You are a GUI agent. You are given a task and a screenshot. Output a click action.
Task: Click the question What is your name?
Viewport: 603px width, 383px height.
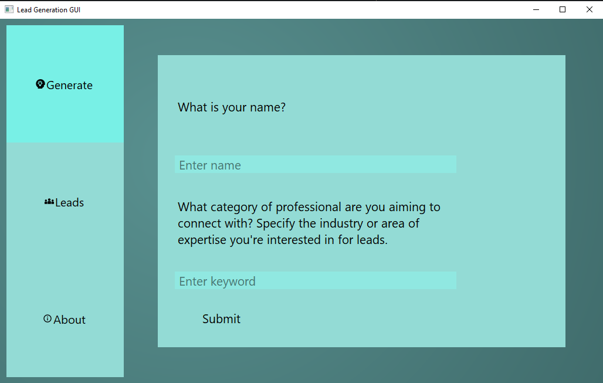[x=231, y=107]
